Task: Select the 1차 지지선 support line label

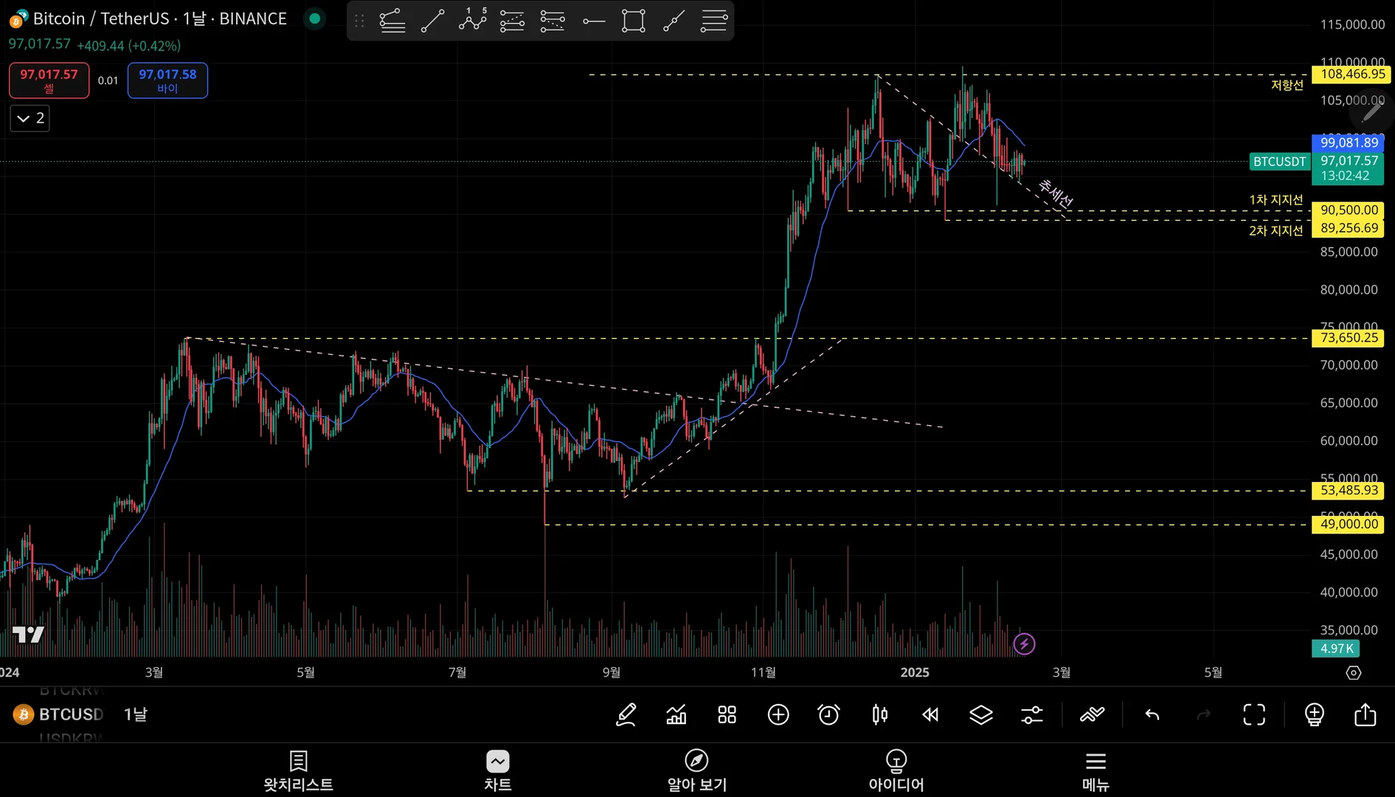Action: pyautogui.click(x=1276, y=200)
